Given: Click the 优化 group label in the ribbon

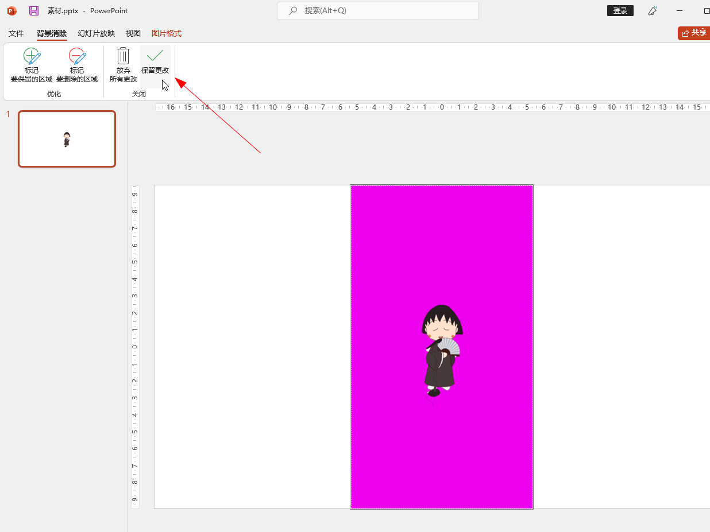Looking at the screenshot, I should click(x=54, y=94).
